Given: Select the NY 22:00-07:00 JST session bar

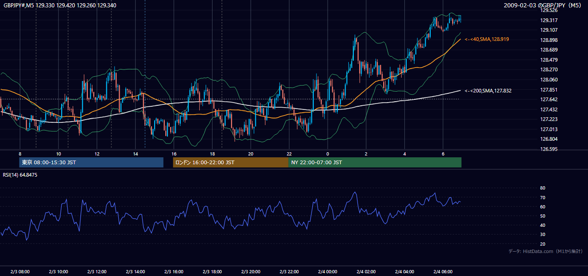Looking at the screenshot, I should point(375,162).
